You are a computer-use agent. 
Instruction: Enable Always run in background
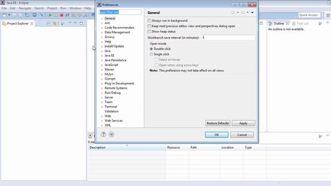[x=149, y=21]
